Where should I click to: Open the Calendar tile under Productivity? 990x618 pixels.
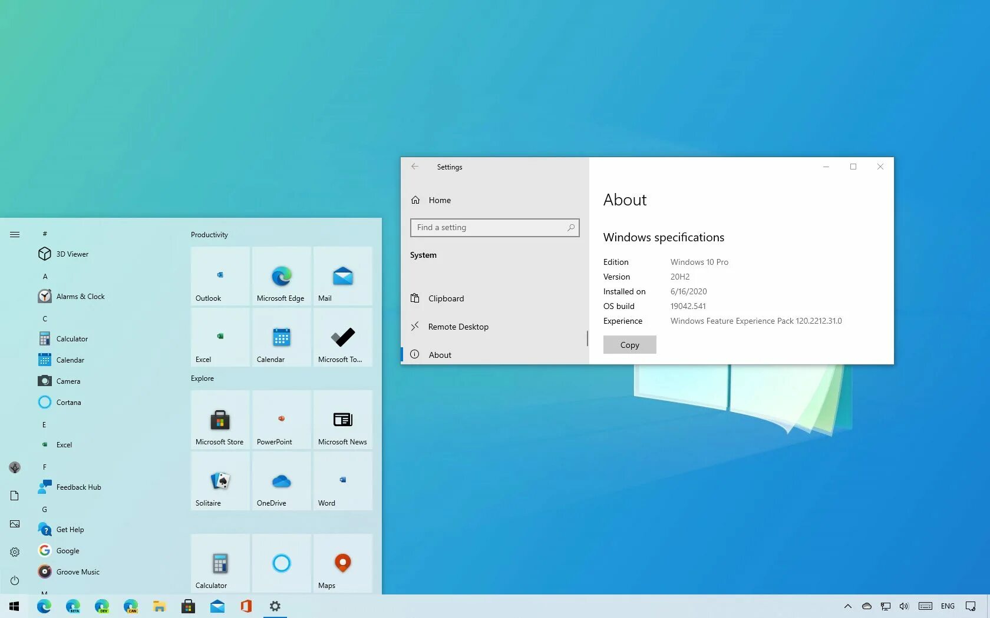coord(282,337)
